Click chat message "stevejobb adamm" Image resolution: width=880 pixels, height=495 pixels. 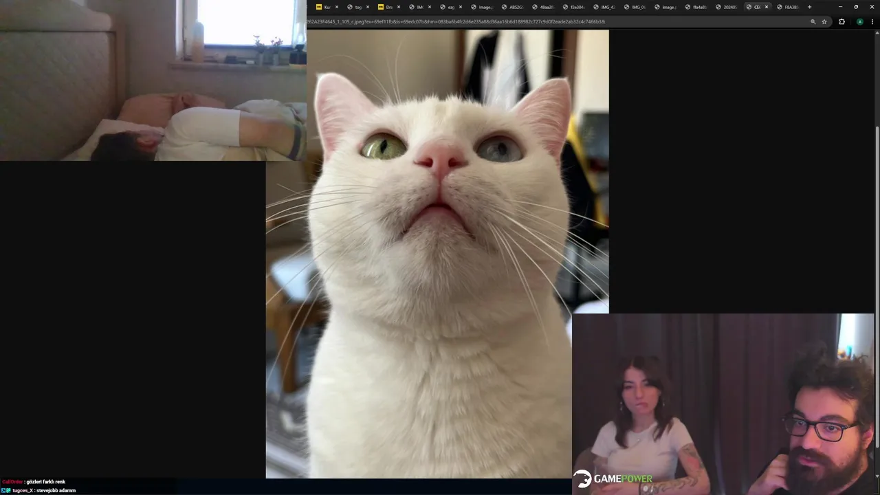pos(55,490)
